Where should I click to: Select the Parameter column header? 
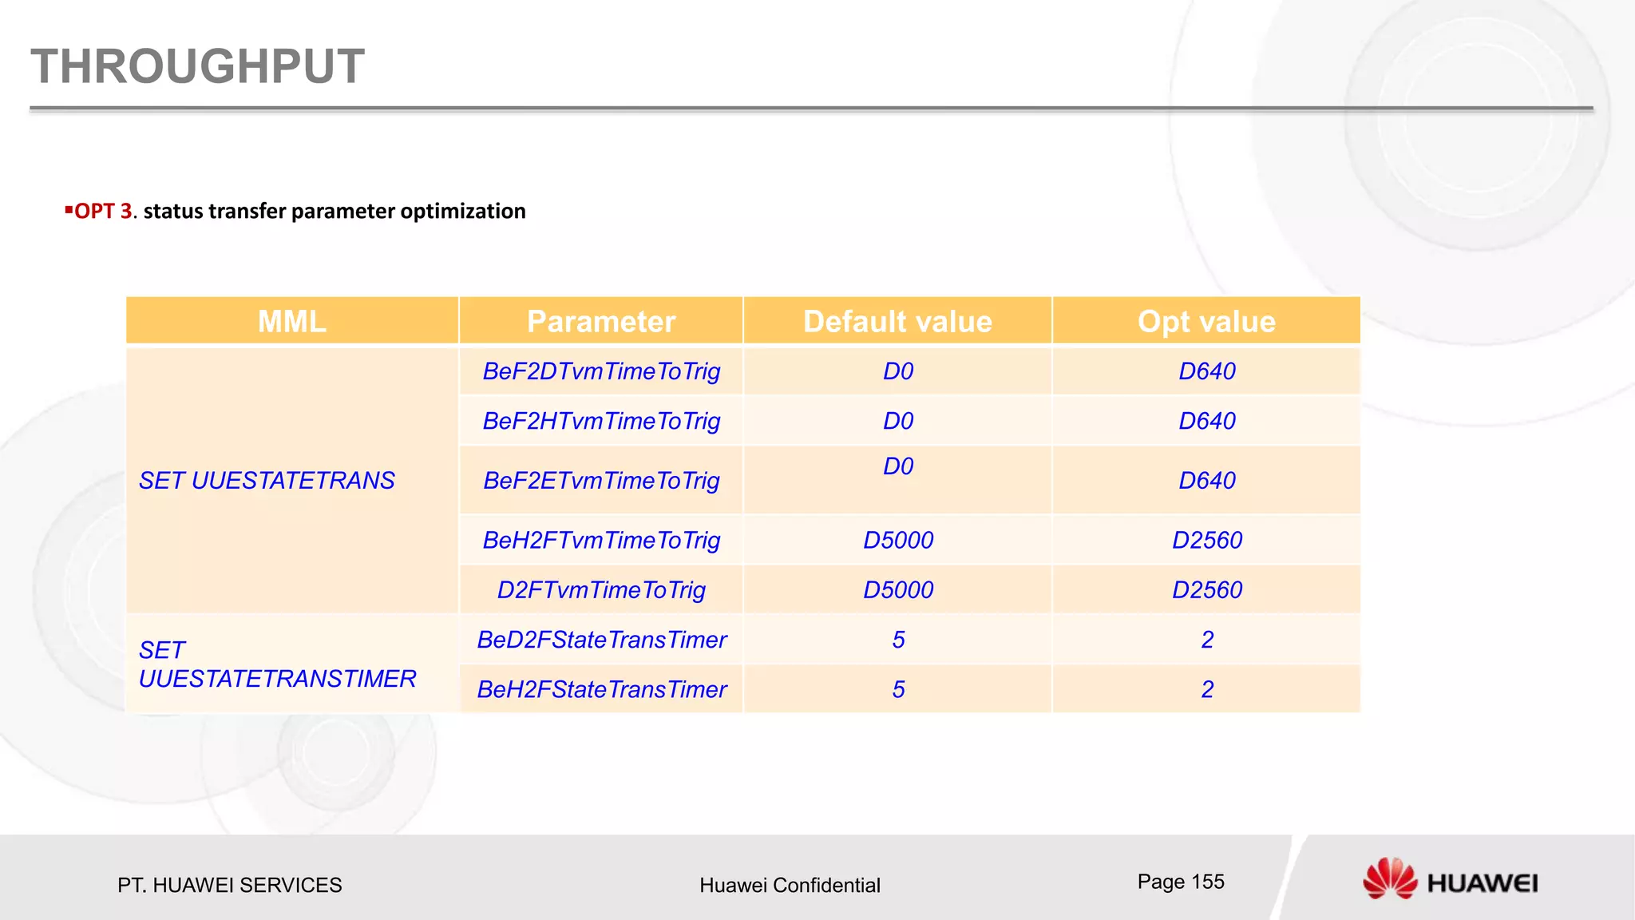point(601,321)
